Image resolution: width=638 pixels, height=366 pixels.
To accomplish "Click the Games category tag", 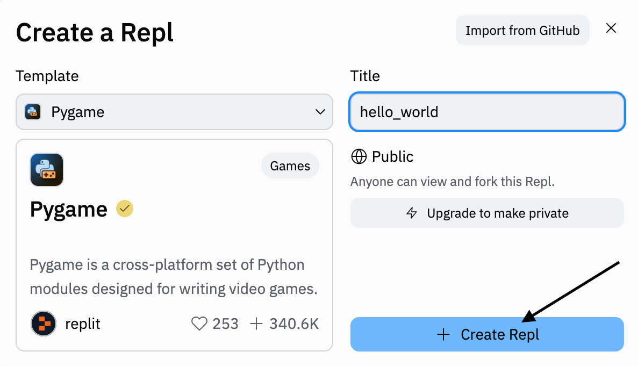I will coord(290,166).
